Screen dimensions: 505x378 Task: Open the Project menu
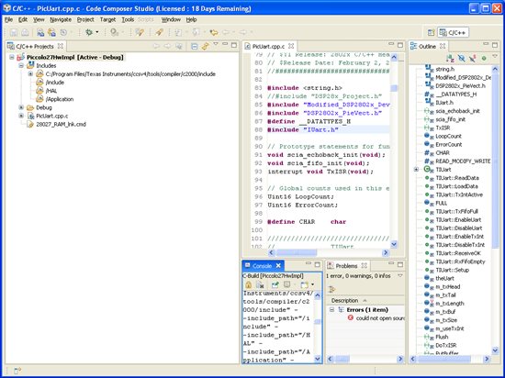85,19
